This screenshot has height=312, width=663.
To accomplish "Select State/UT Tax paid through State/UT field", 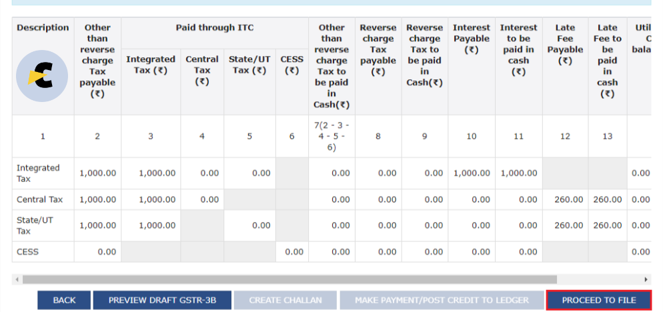I will click(249, 226).
